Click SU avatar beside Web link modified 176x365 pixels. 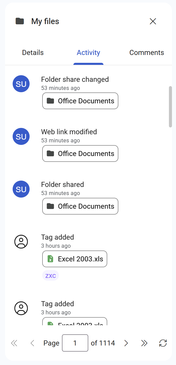coord(21,137)
